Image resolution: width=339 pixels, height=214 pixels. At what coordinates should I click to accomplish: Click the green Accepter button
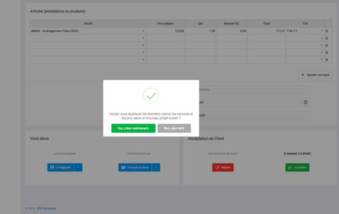[297, 168]
